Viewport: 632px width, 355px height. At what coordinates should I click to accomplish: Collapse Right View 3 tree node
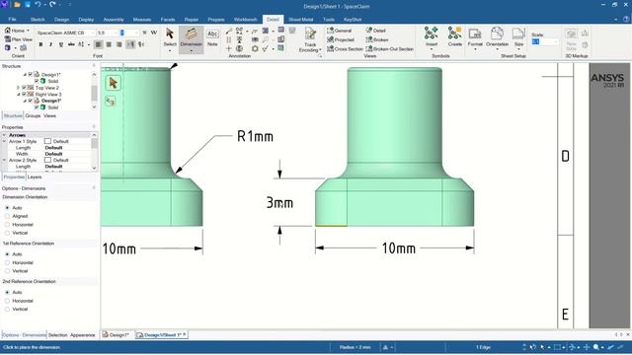(18, 95)
